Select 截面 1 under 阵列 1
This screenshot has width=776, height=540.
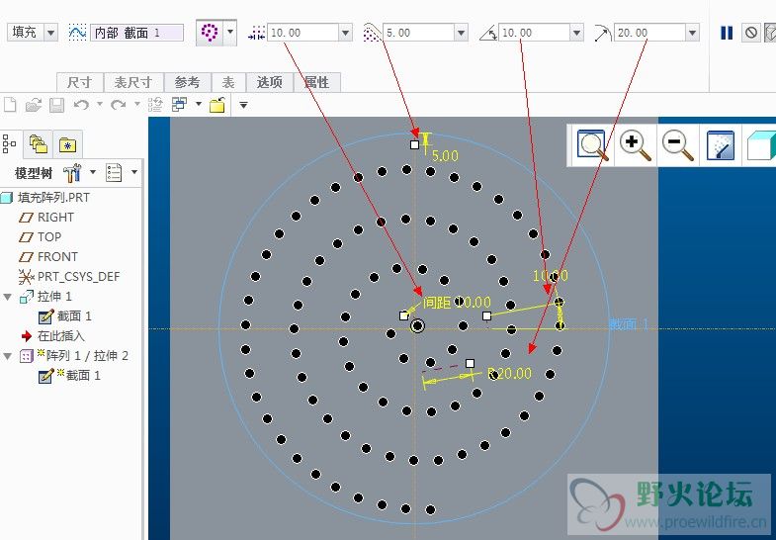(x=83, y=376)
